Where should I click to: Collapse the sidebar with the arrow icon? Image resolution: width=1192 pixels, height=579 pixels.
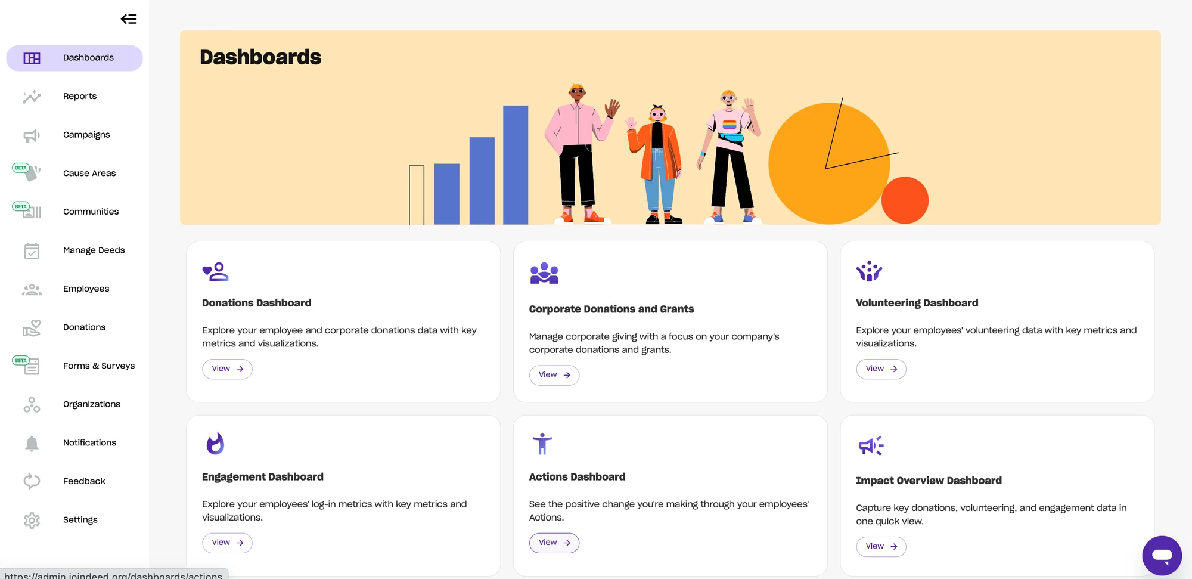click(129, 19)
